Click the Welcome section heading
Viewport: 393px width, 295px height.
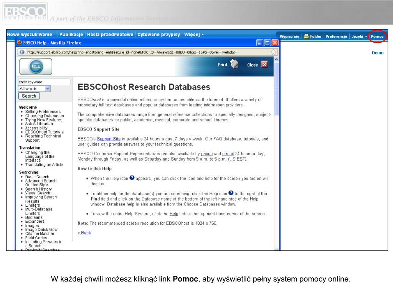pyautogui.click(x=28, y=107)
